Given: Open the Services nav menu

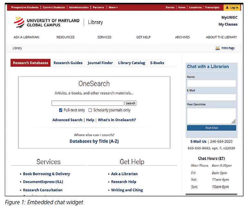Looking at the screenshot, I should tap(105, 37).
